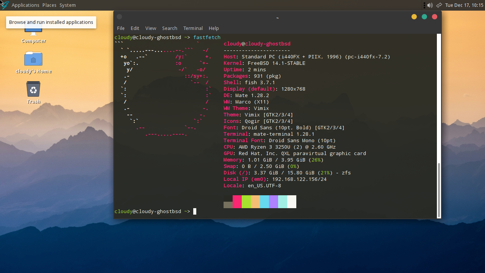Open cloudy's Home folder icon
This screenshot has height=273, width=485.
pos(33,58)
